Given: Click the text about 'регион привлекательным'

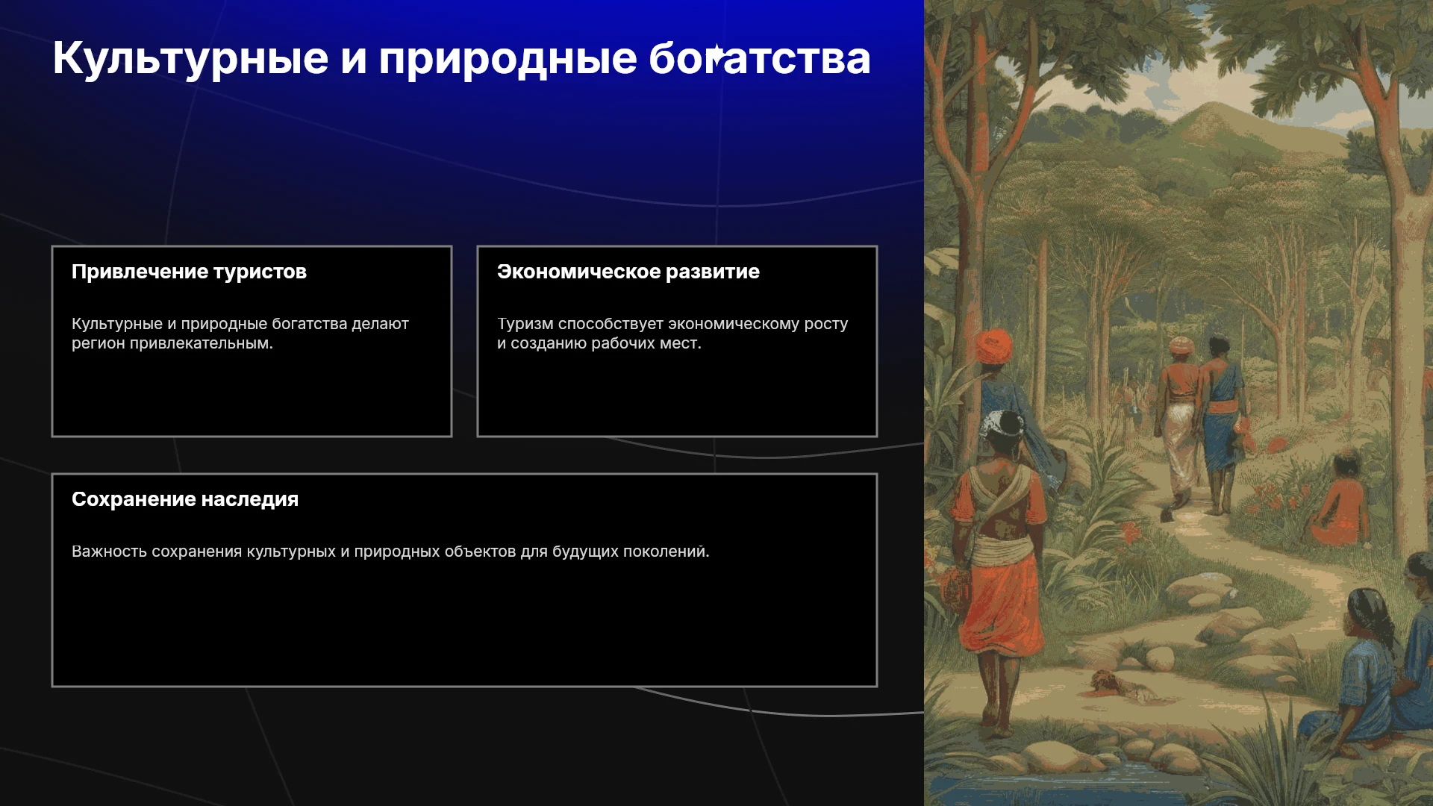Looking at the screenshot, I should 172,343.
